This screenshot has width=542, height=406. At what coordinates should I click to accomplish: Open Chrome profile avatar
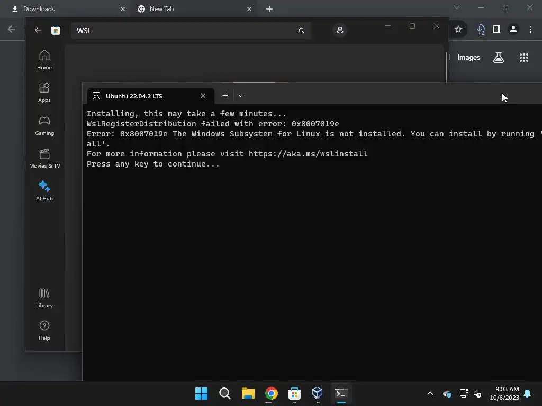(513, 30)
